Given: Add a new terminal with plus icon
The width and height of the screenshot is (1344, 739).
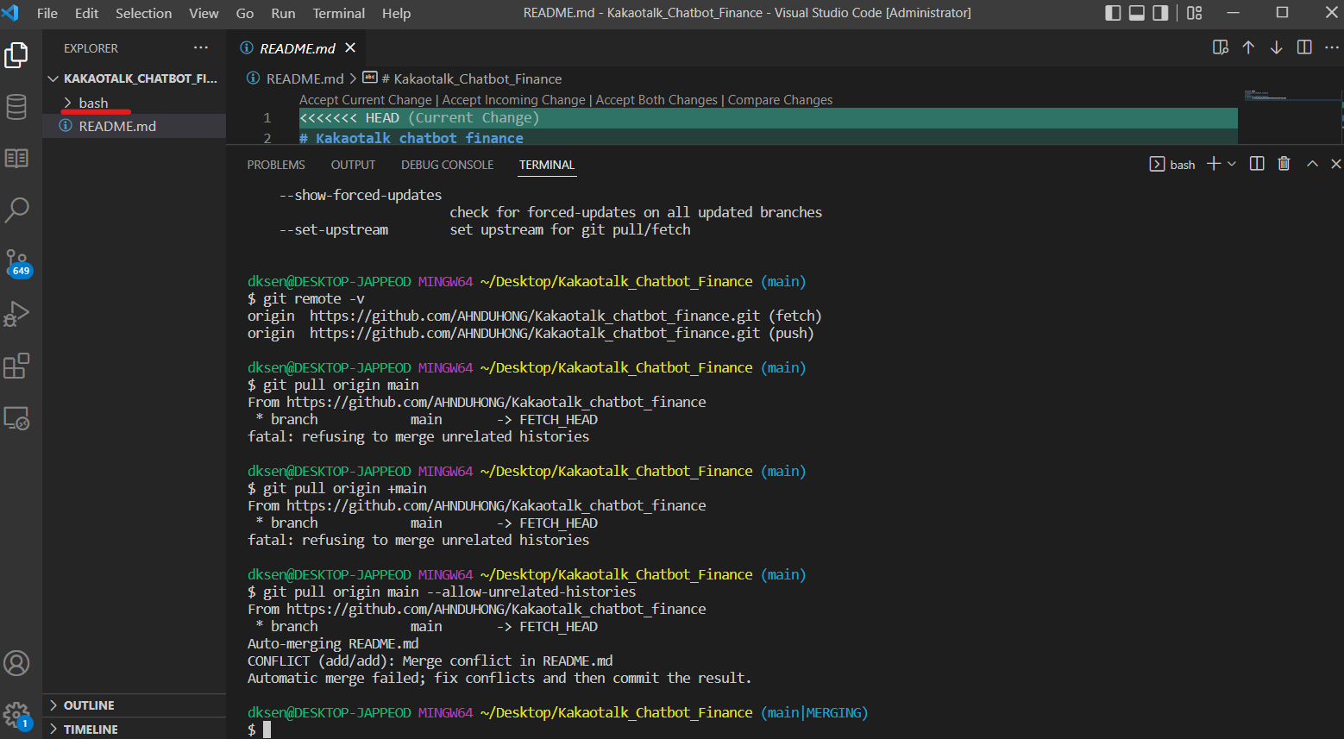Looking at the screenshot, I should 1213,164.
